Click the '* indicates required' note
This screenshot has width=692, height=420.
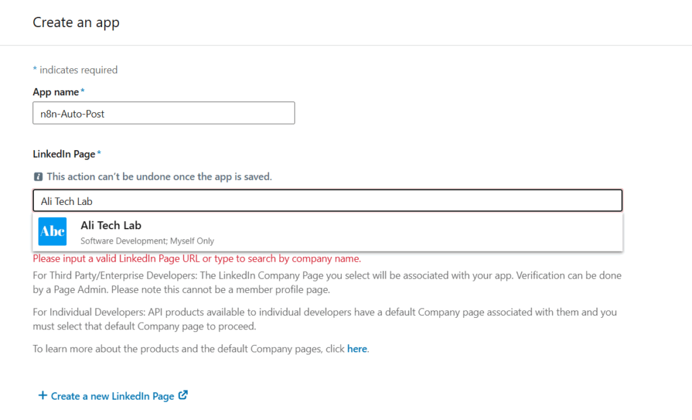(75, 70)
